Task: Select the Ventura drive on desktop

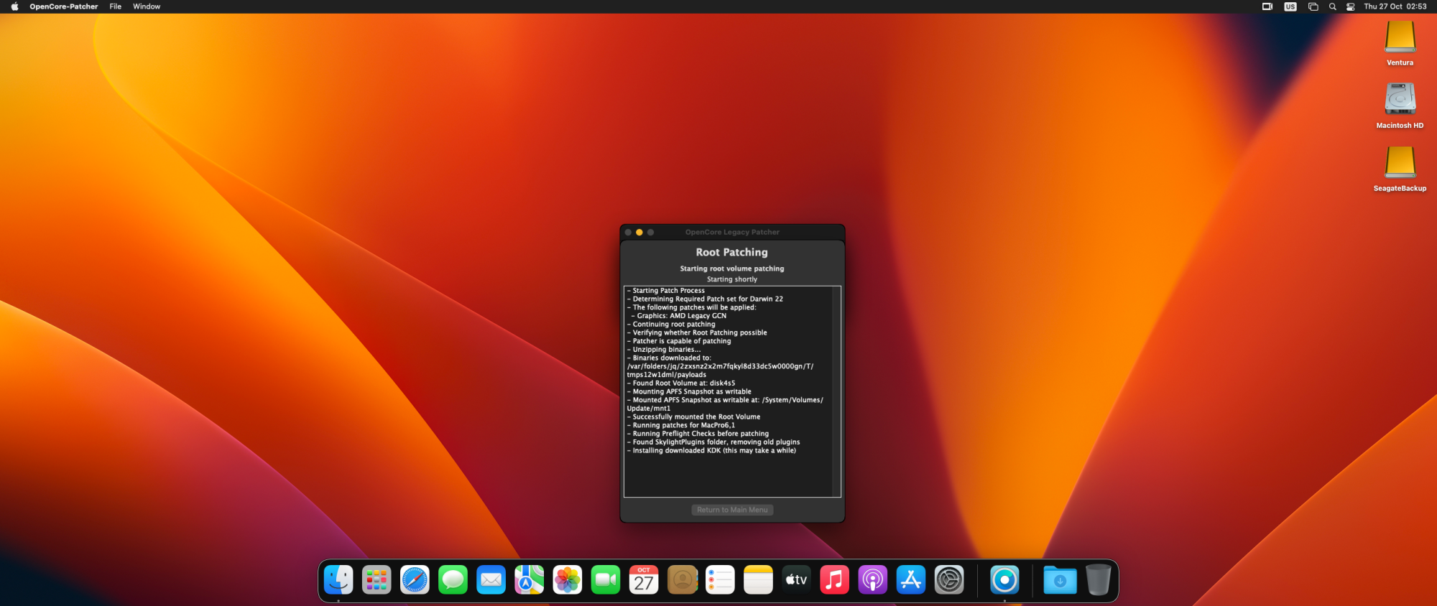Action: pos(1400,37)
